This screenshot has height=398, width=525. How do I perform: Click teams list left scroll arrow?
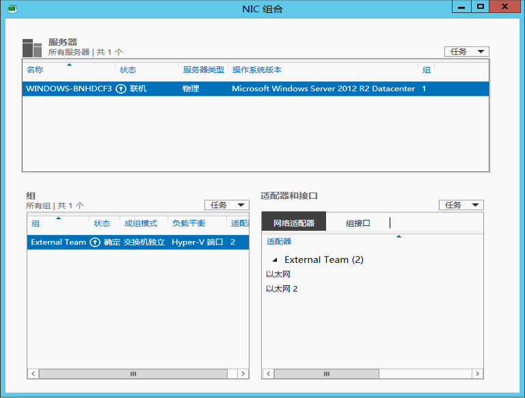(x=33, y=373)
